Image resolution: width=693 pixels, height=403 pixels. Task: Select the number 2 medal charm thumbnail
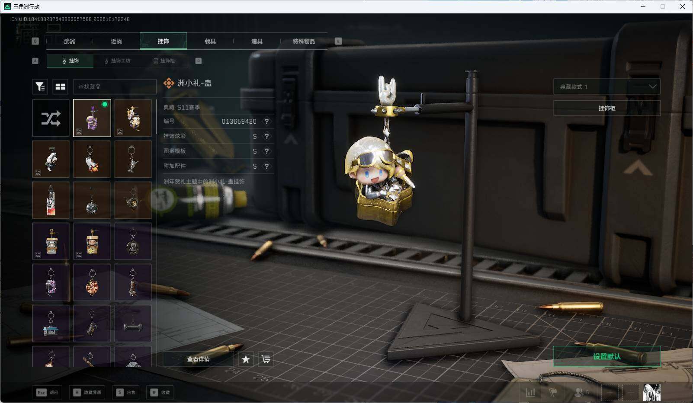coord(133,241)
